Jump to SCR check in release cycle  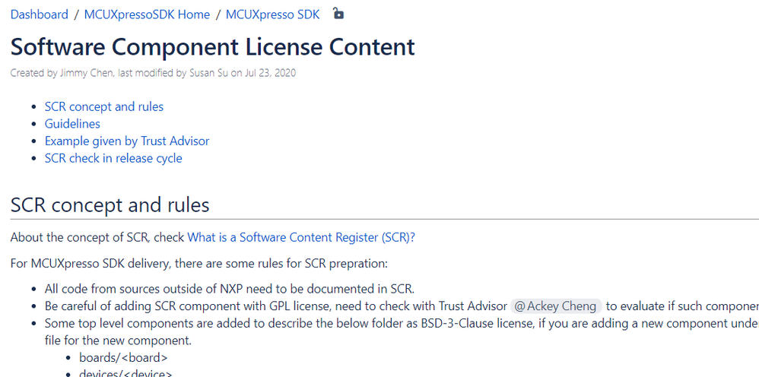(x=113, y=158)
